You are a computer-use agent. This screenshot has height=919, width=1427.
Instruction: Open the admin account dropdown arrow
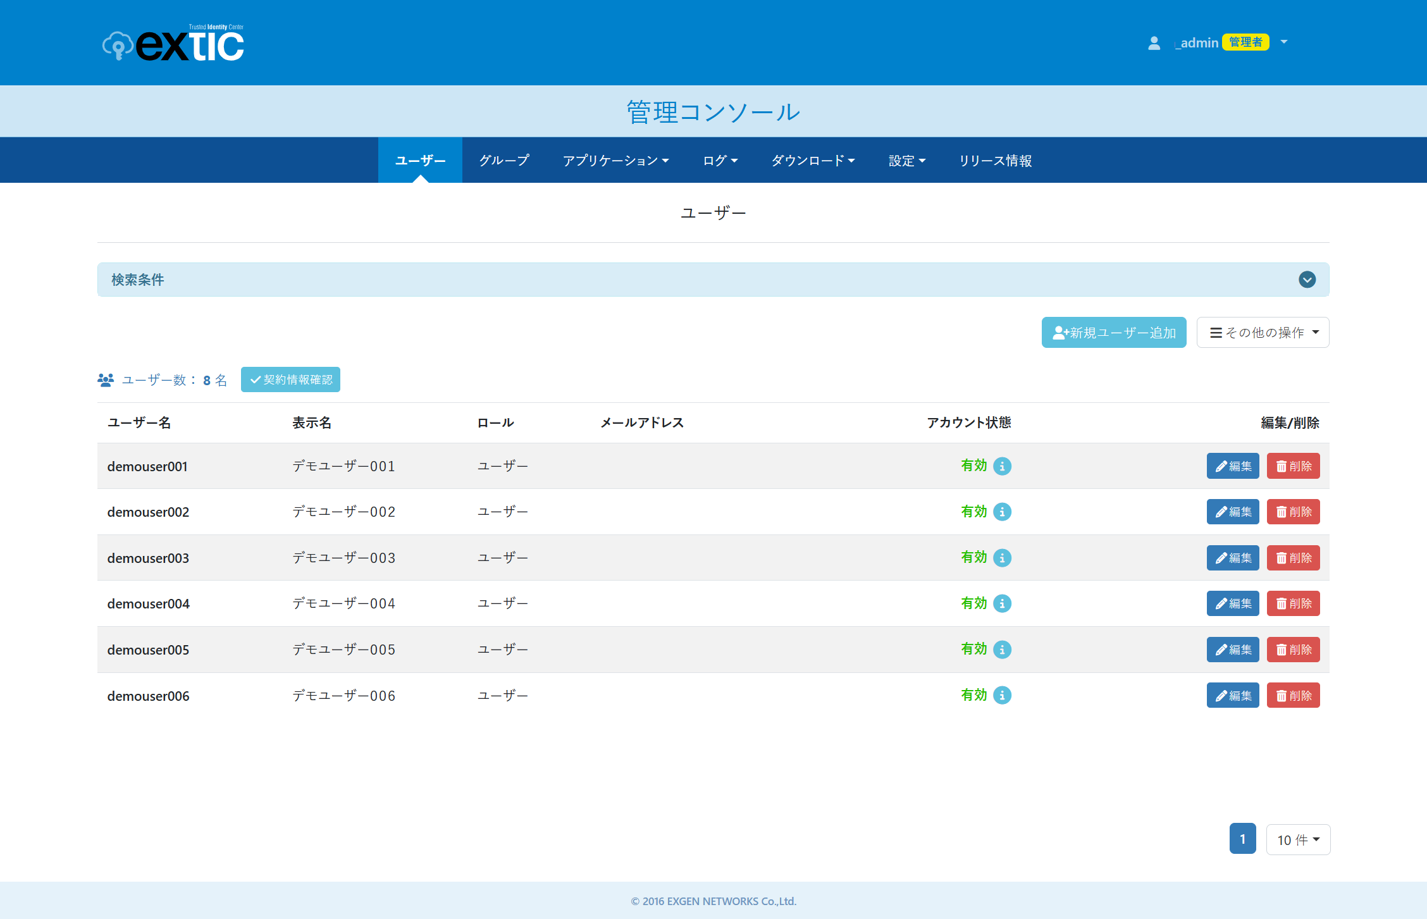(x=1284, y=42)
